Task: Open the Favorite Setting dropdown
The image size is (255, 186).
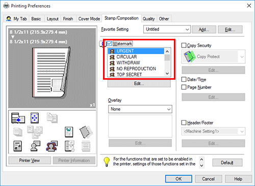Action: click(x=167, y=29)
